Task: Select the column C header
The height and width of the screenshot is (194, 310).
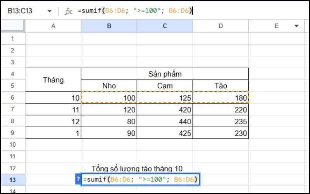Action: tap(165, 26)
